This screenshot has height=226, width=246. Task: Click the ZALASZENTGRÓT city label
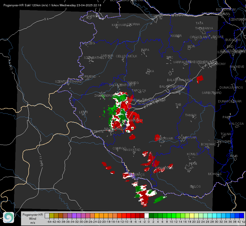122,85
